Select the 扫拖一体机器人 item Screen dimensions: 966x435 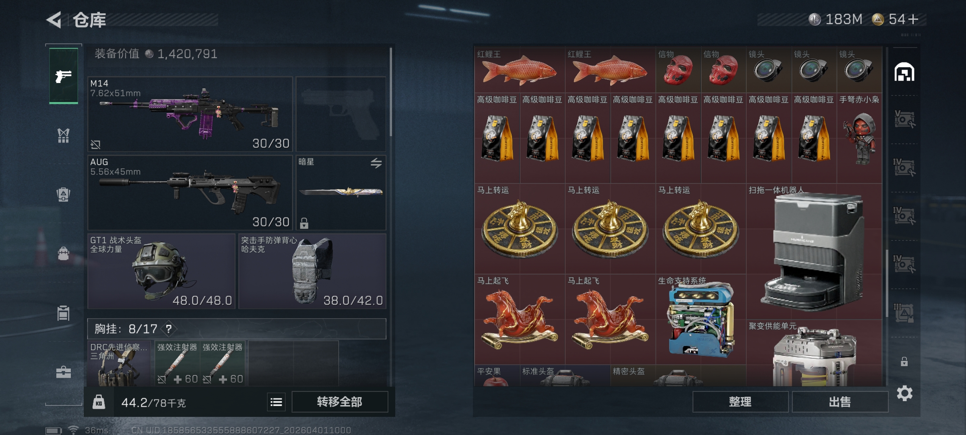[x=814, y=252]
